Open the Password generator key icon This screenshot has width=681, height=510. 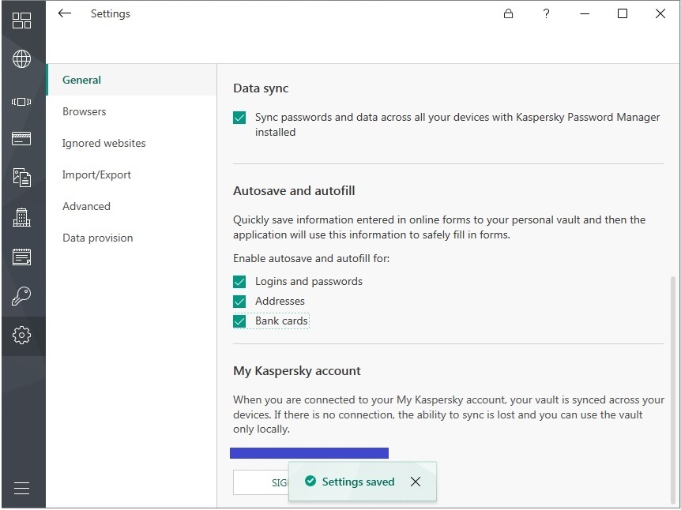tap(22, 296)
